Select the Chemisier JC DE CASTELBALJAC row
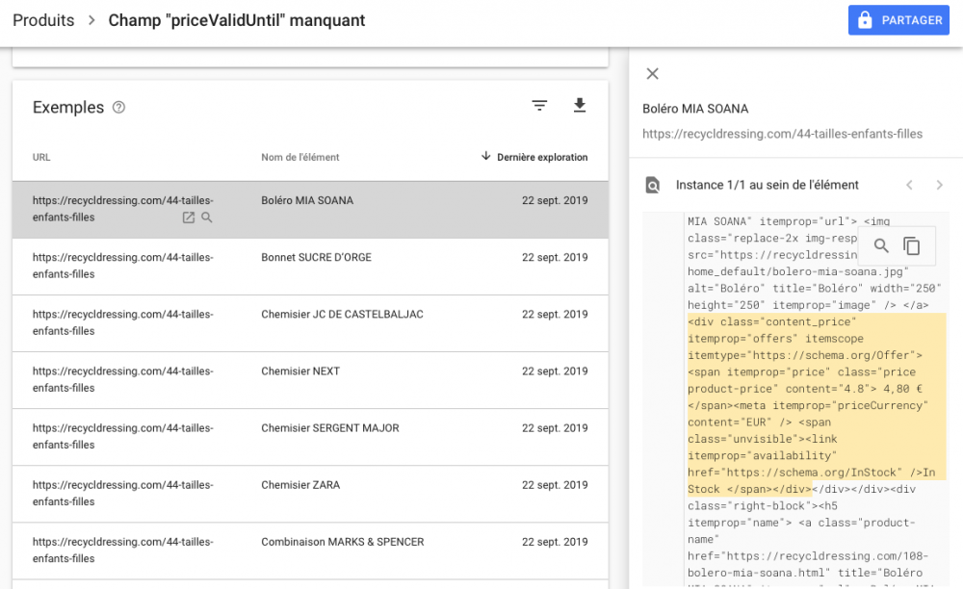Screen dimensions: 963x589 click(x=310, y=323)
